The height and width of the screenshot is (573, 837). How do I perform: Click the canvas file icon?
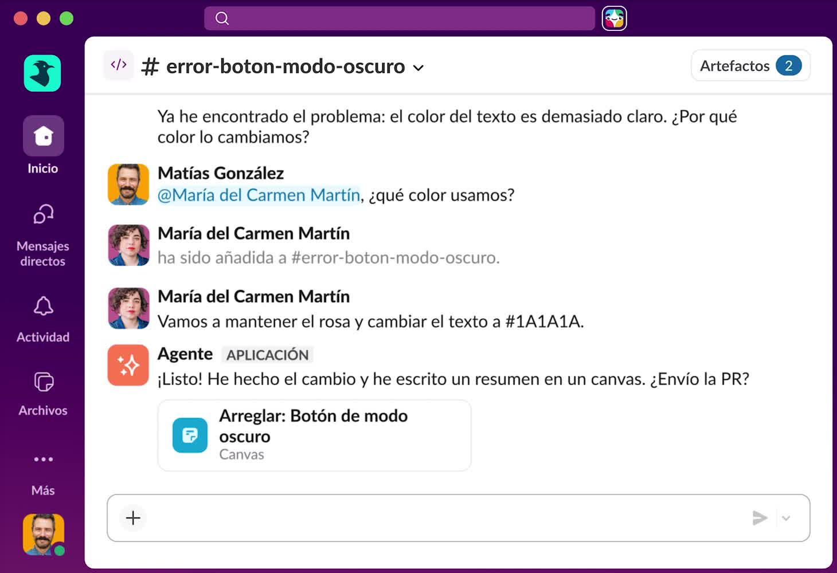pos(190,435)
